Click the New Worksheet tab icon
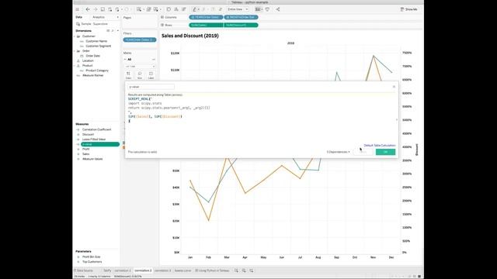The width and height of the screenshot is (497, 279). coord(236,270)
